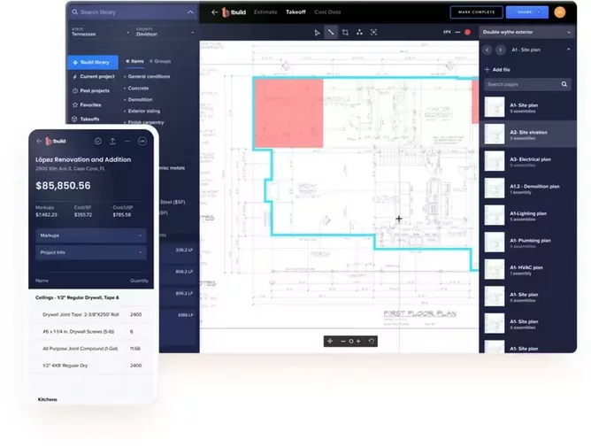Expand the Markups section on mobile
Viewport: 591px width, 447px height.
pos(91,235)
